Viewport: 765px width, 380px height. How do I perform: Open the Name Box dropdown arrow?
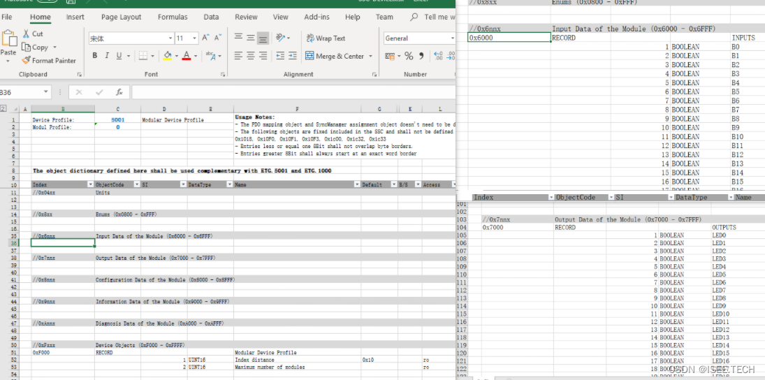click(46, 92)
